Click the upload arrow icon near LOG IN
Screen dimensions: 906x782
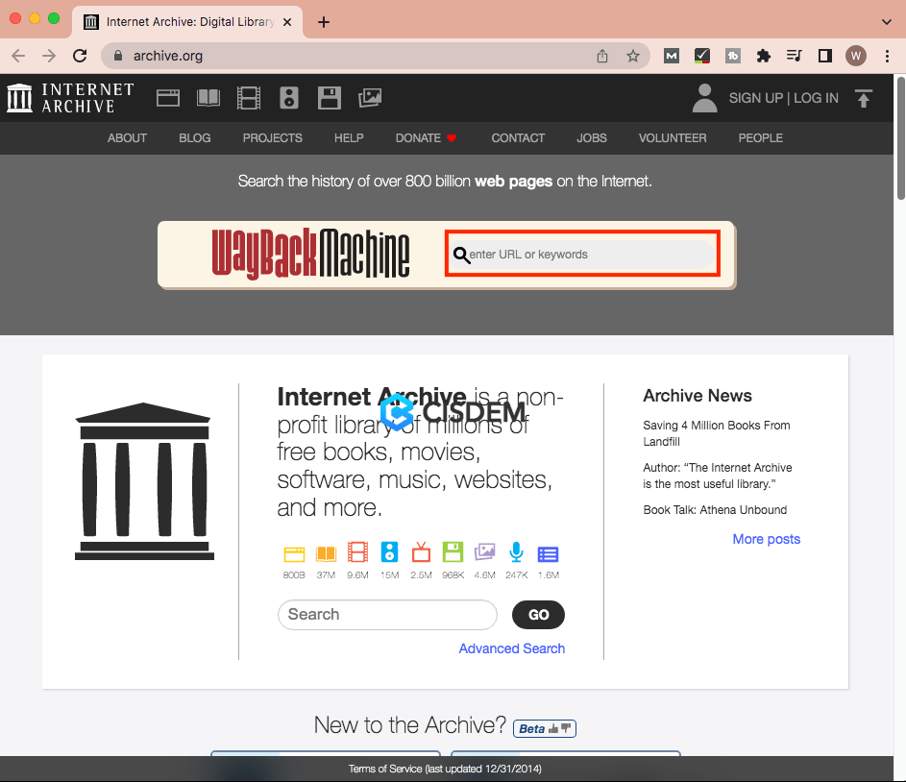[x=864, y=98]
